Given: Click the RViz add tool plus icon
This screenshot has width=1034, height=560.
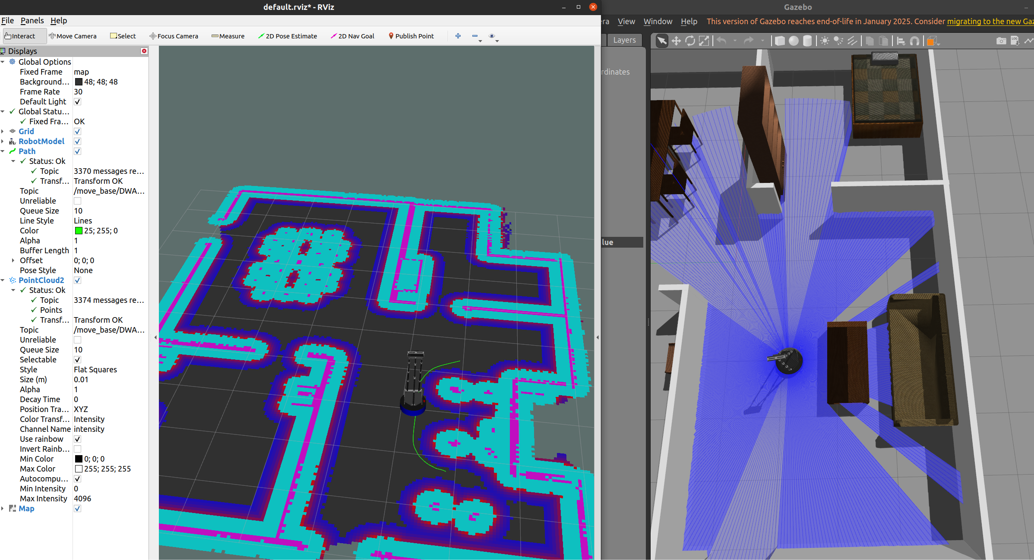Looking at the screenshot, I should [x=458, y=36].
